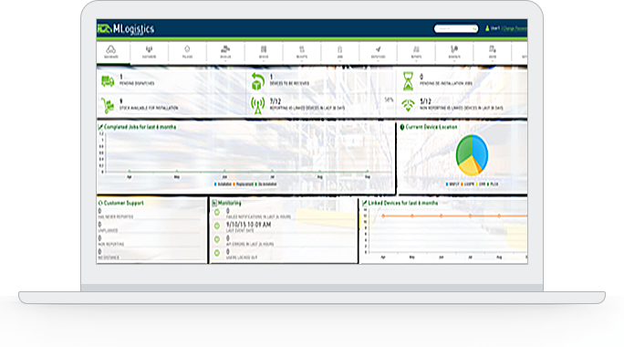Screen dimensions: 624x347
Task: Toggle the Installation series in chart legend
Action: [223, 184]
